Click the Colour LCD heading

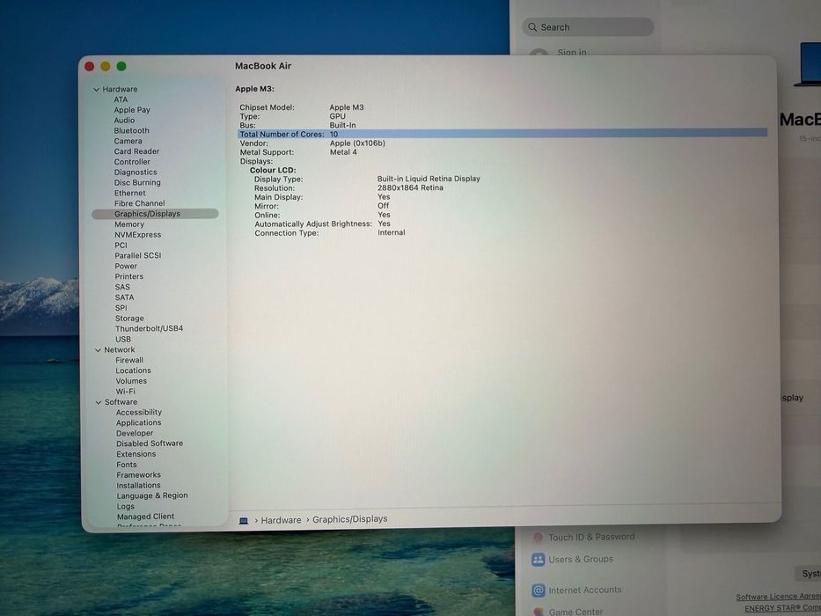pyautogui.click(x=273, y=170)
